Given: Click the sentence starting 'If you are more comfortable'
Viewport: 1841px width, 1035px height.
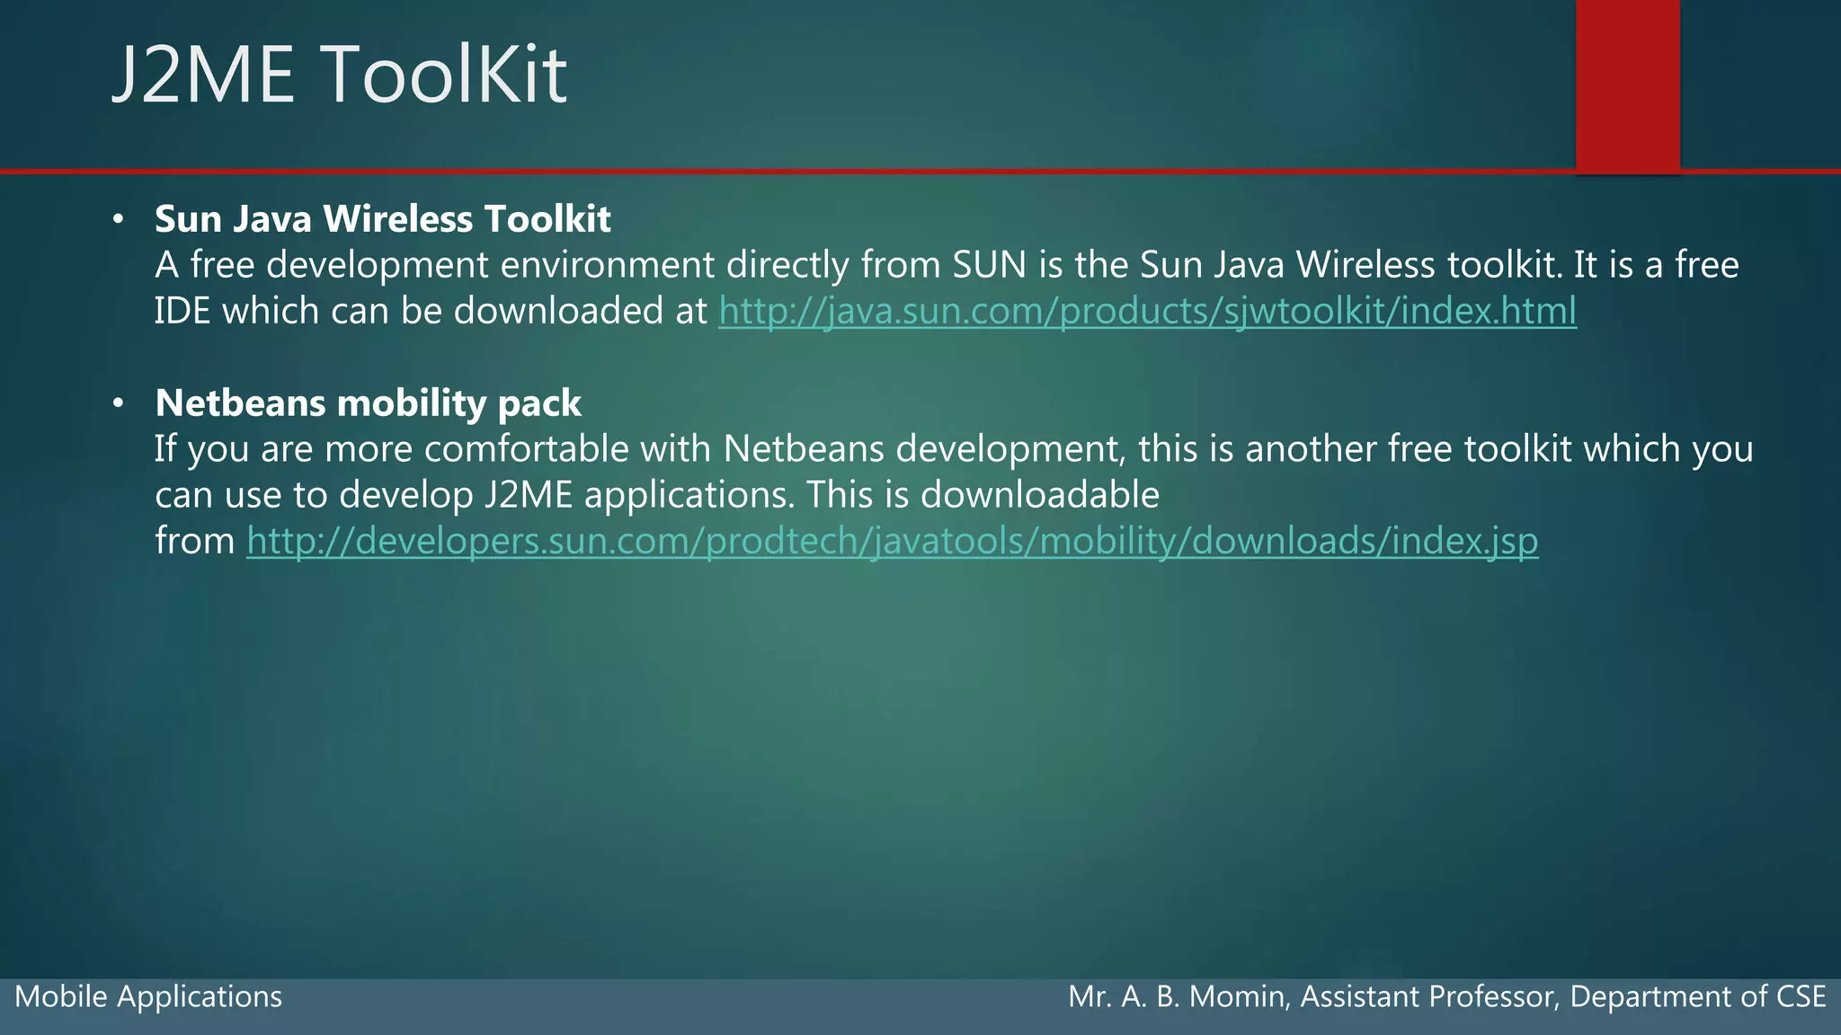Looking at the screenshot, I should click(x=954, y=449).
